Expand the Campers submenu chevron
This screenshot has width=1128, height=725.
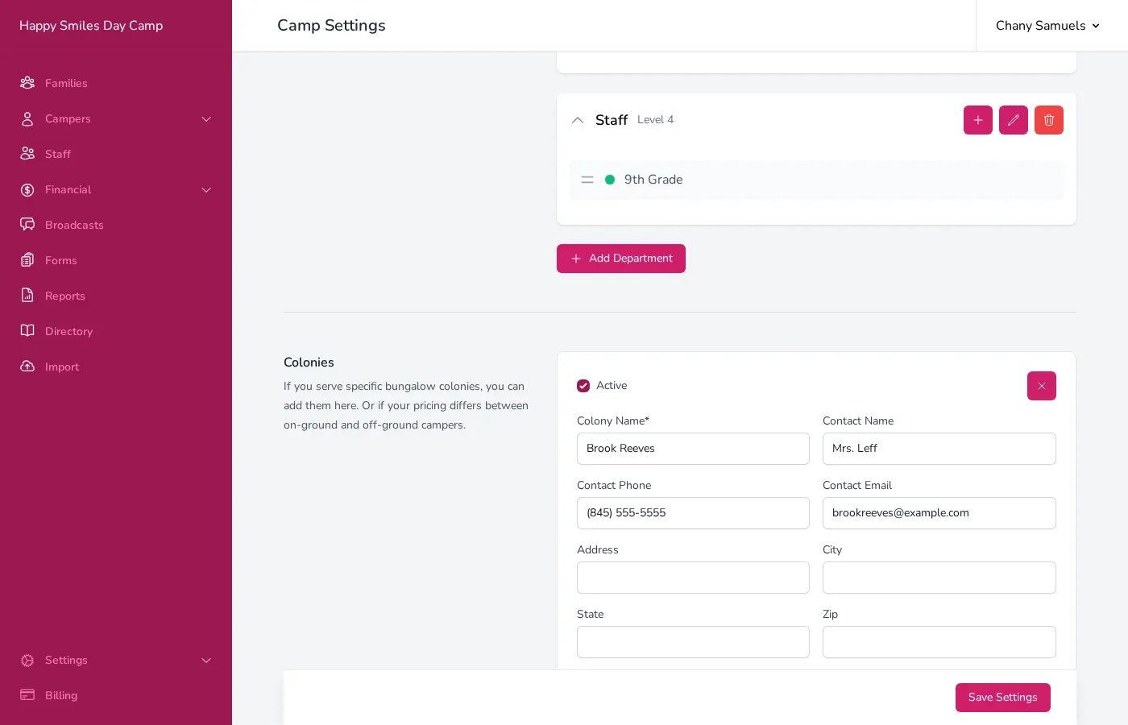[x=206, y=119]
